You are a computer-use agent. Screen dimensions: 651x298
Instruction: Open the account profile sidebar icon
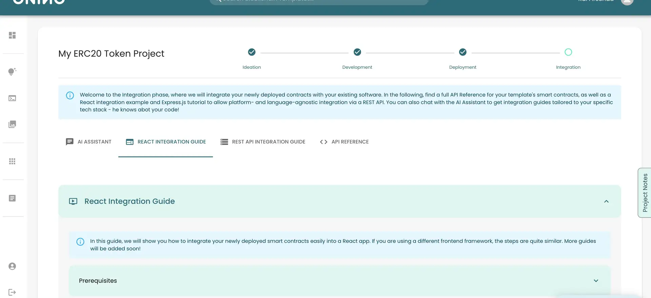click(x=12, y=267)
